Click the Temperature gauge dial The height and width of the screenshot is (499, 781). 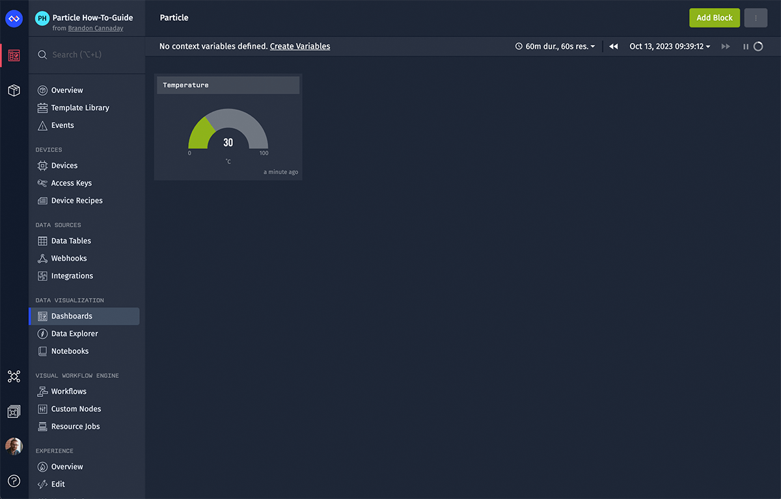coord(228,129)
